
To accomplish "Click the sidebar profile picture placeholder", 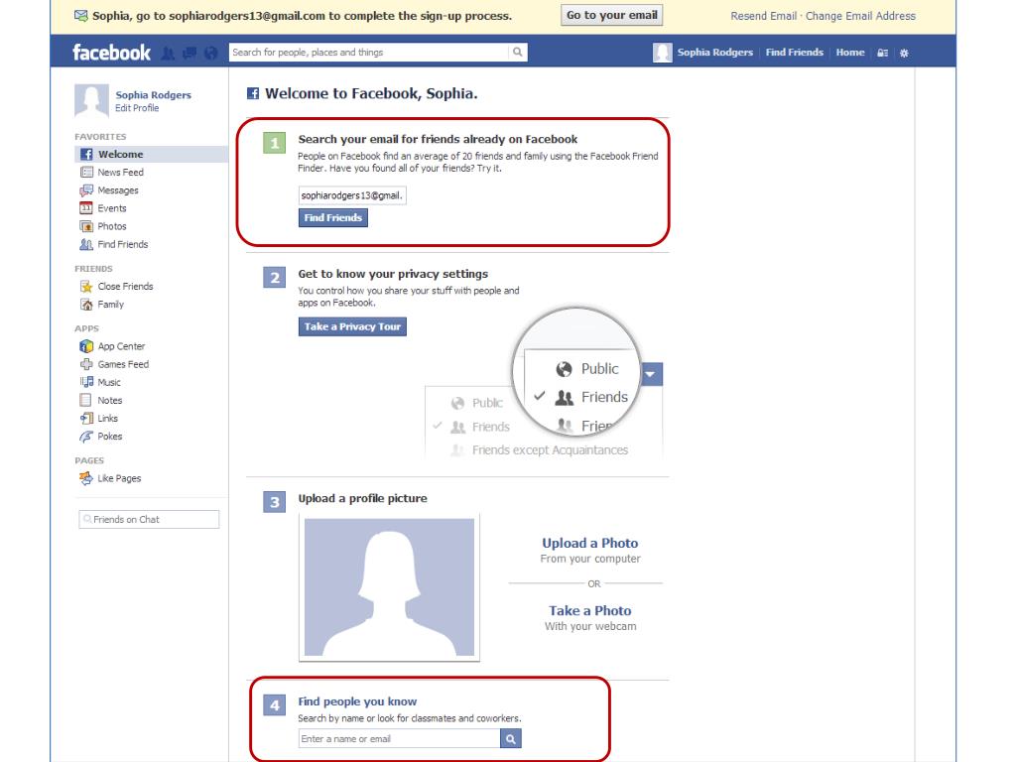I will pos(91,100).
